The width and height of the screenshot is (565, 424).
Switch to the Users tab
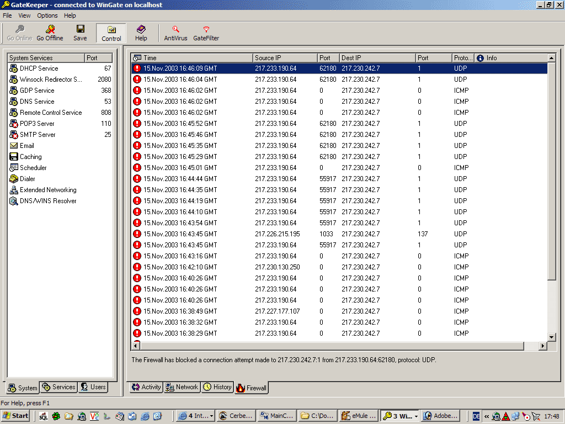tap(93, 387)
